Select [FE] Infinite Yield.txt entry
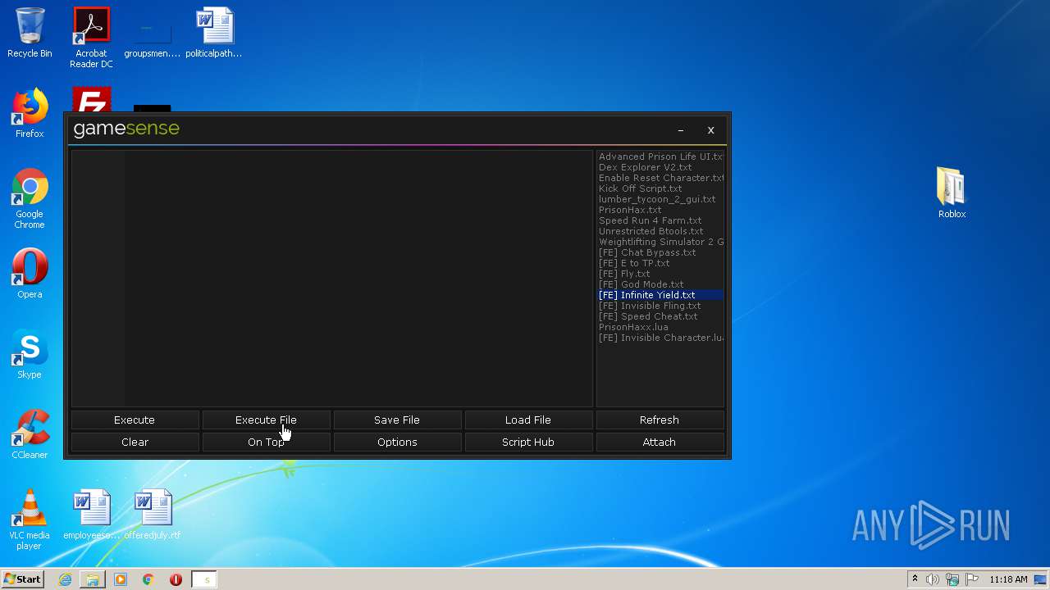The width and height of the screenshot is (1050, 590). [x=660, y=295]
